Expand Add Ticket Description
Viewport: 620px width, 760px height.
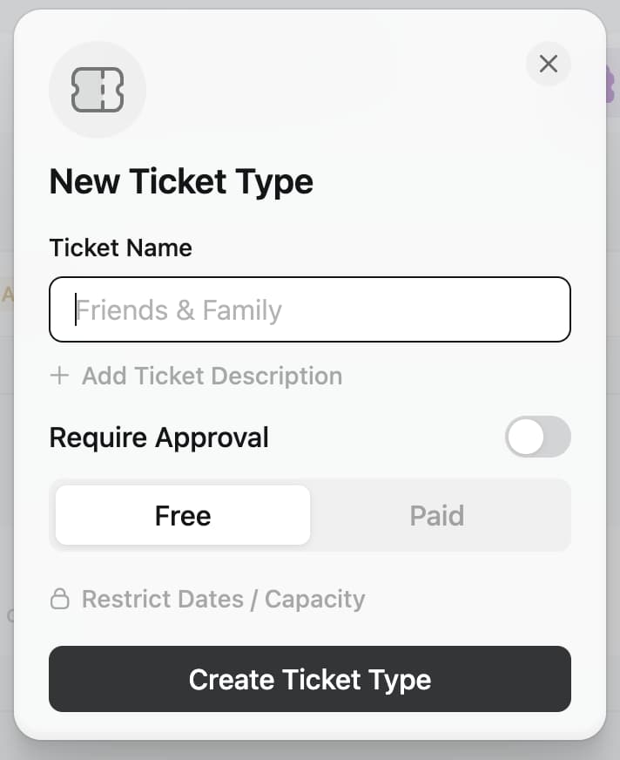[x=212, y=376]
